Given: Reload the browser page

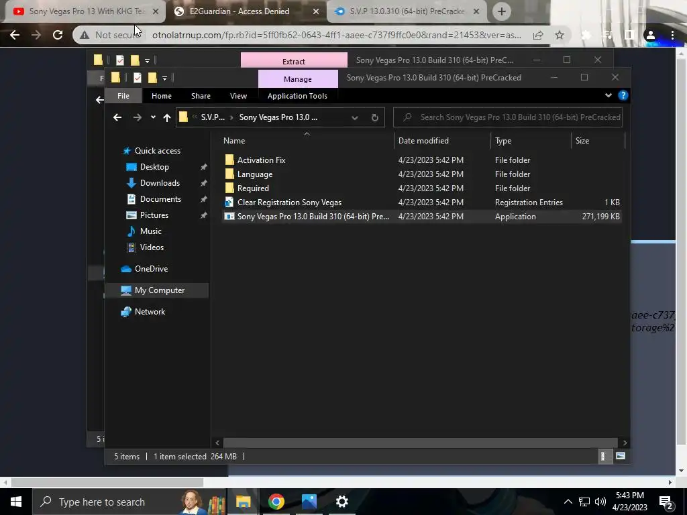Looking at the screenshot, I should pyautogui.click(x=58, y=35).
